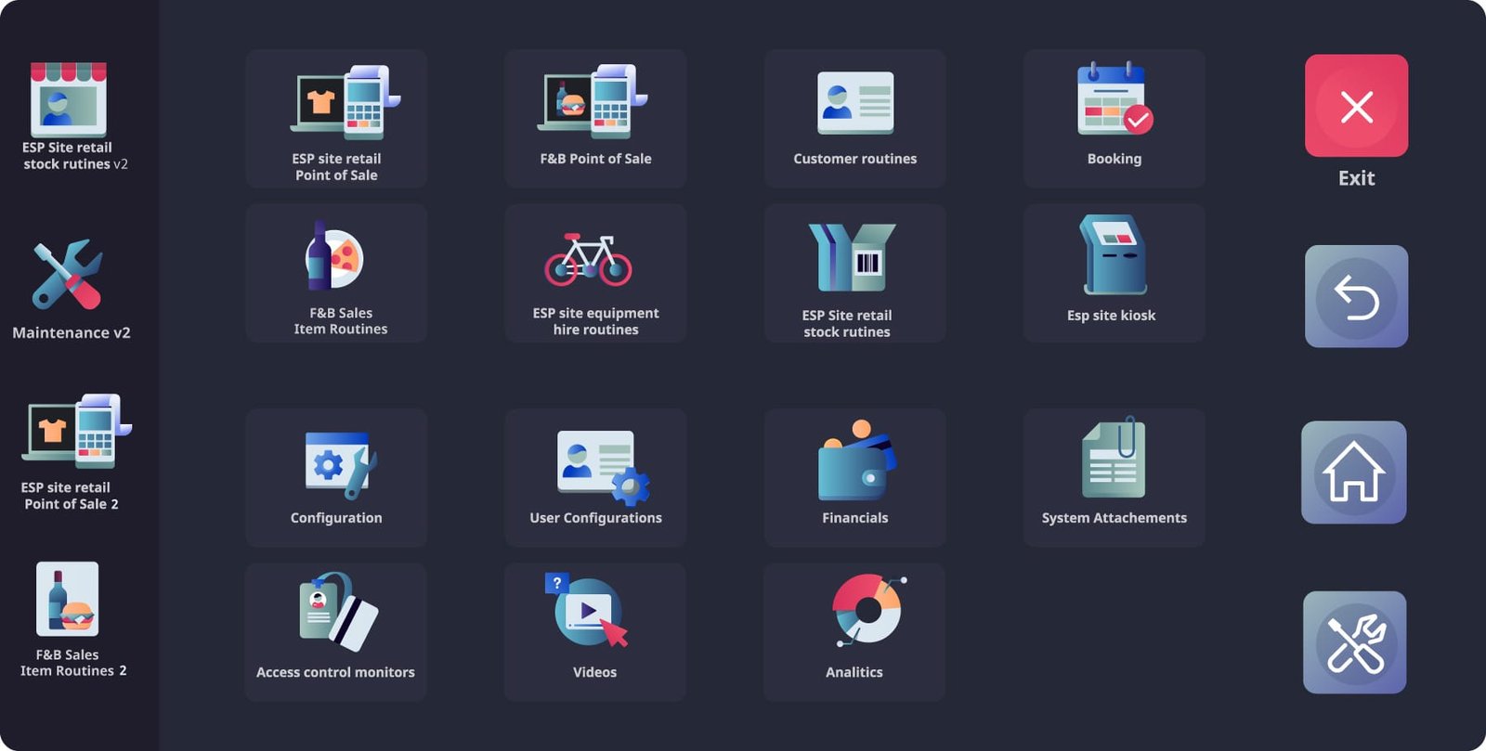This screenshot has width=1486, height=751.
Task: Open F&B Sales Item Routines 2 shortcut
Action: pyautogui.click(x=72, y=619)
